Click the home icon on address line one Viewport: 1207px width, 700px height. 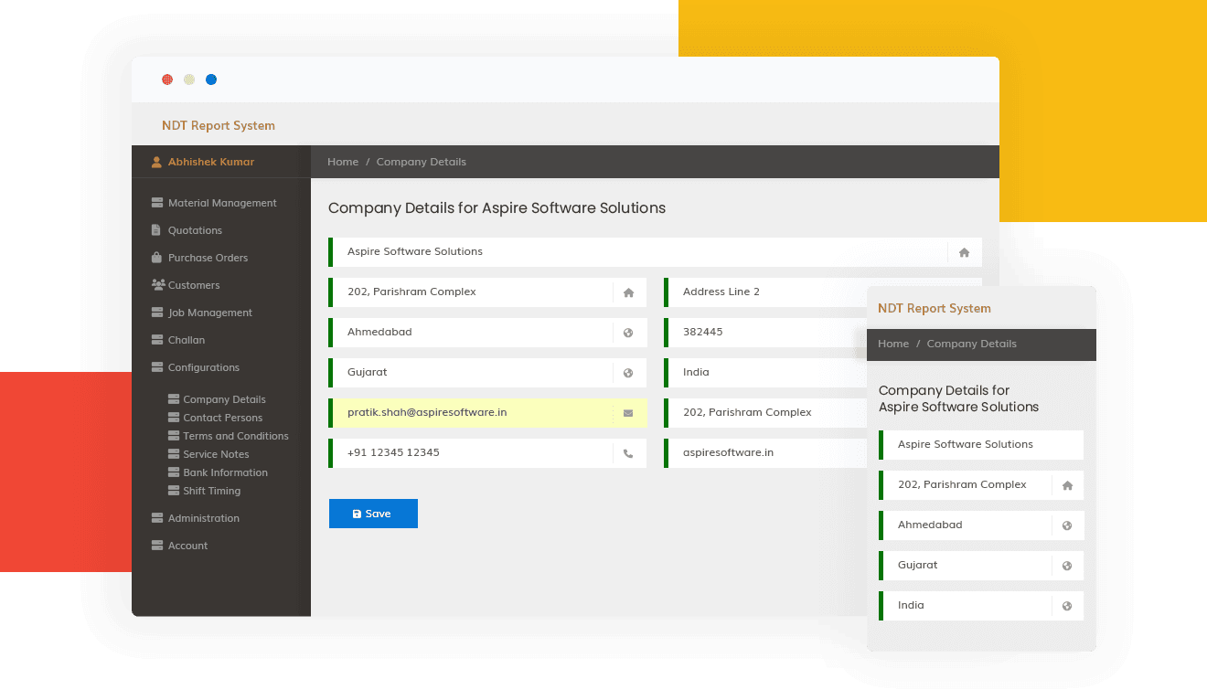click(627, 292)
